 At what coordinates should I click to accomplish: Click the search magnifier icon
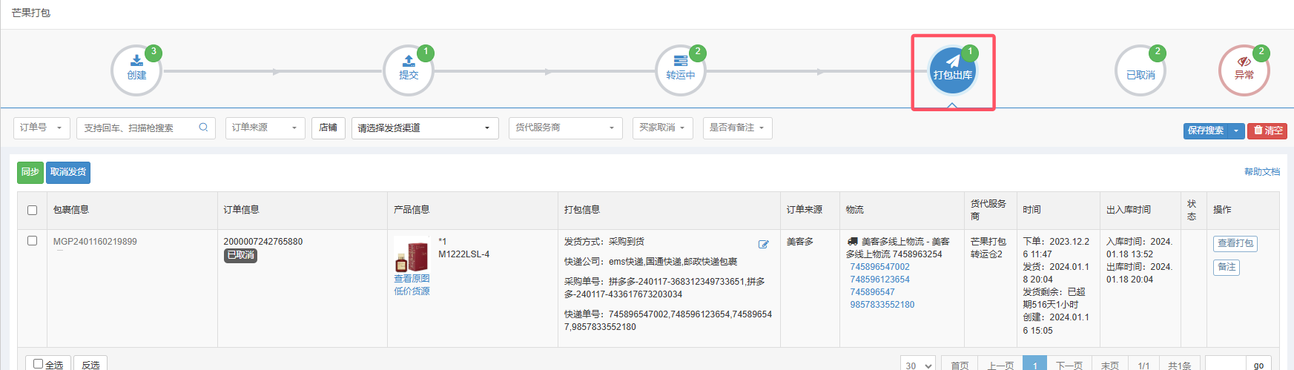click(203, 128)
